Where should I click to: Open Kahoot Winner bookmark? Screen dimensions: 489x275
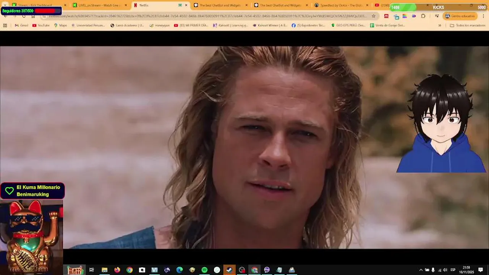(270, 25)
